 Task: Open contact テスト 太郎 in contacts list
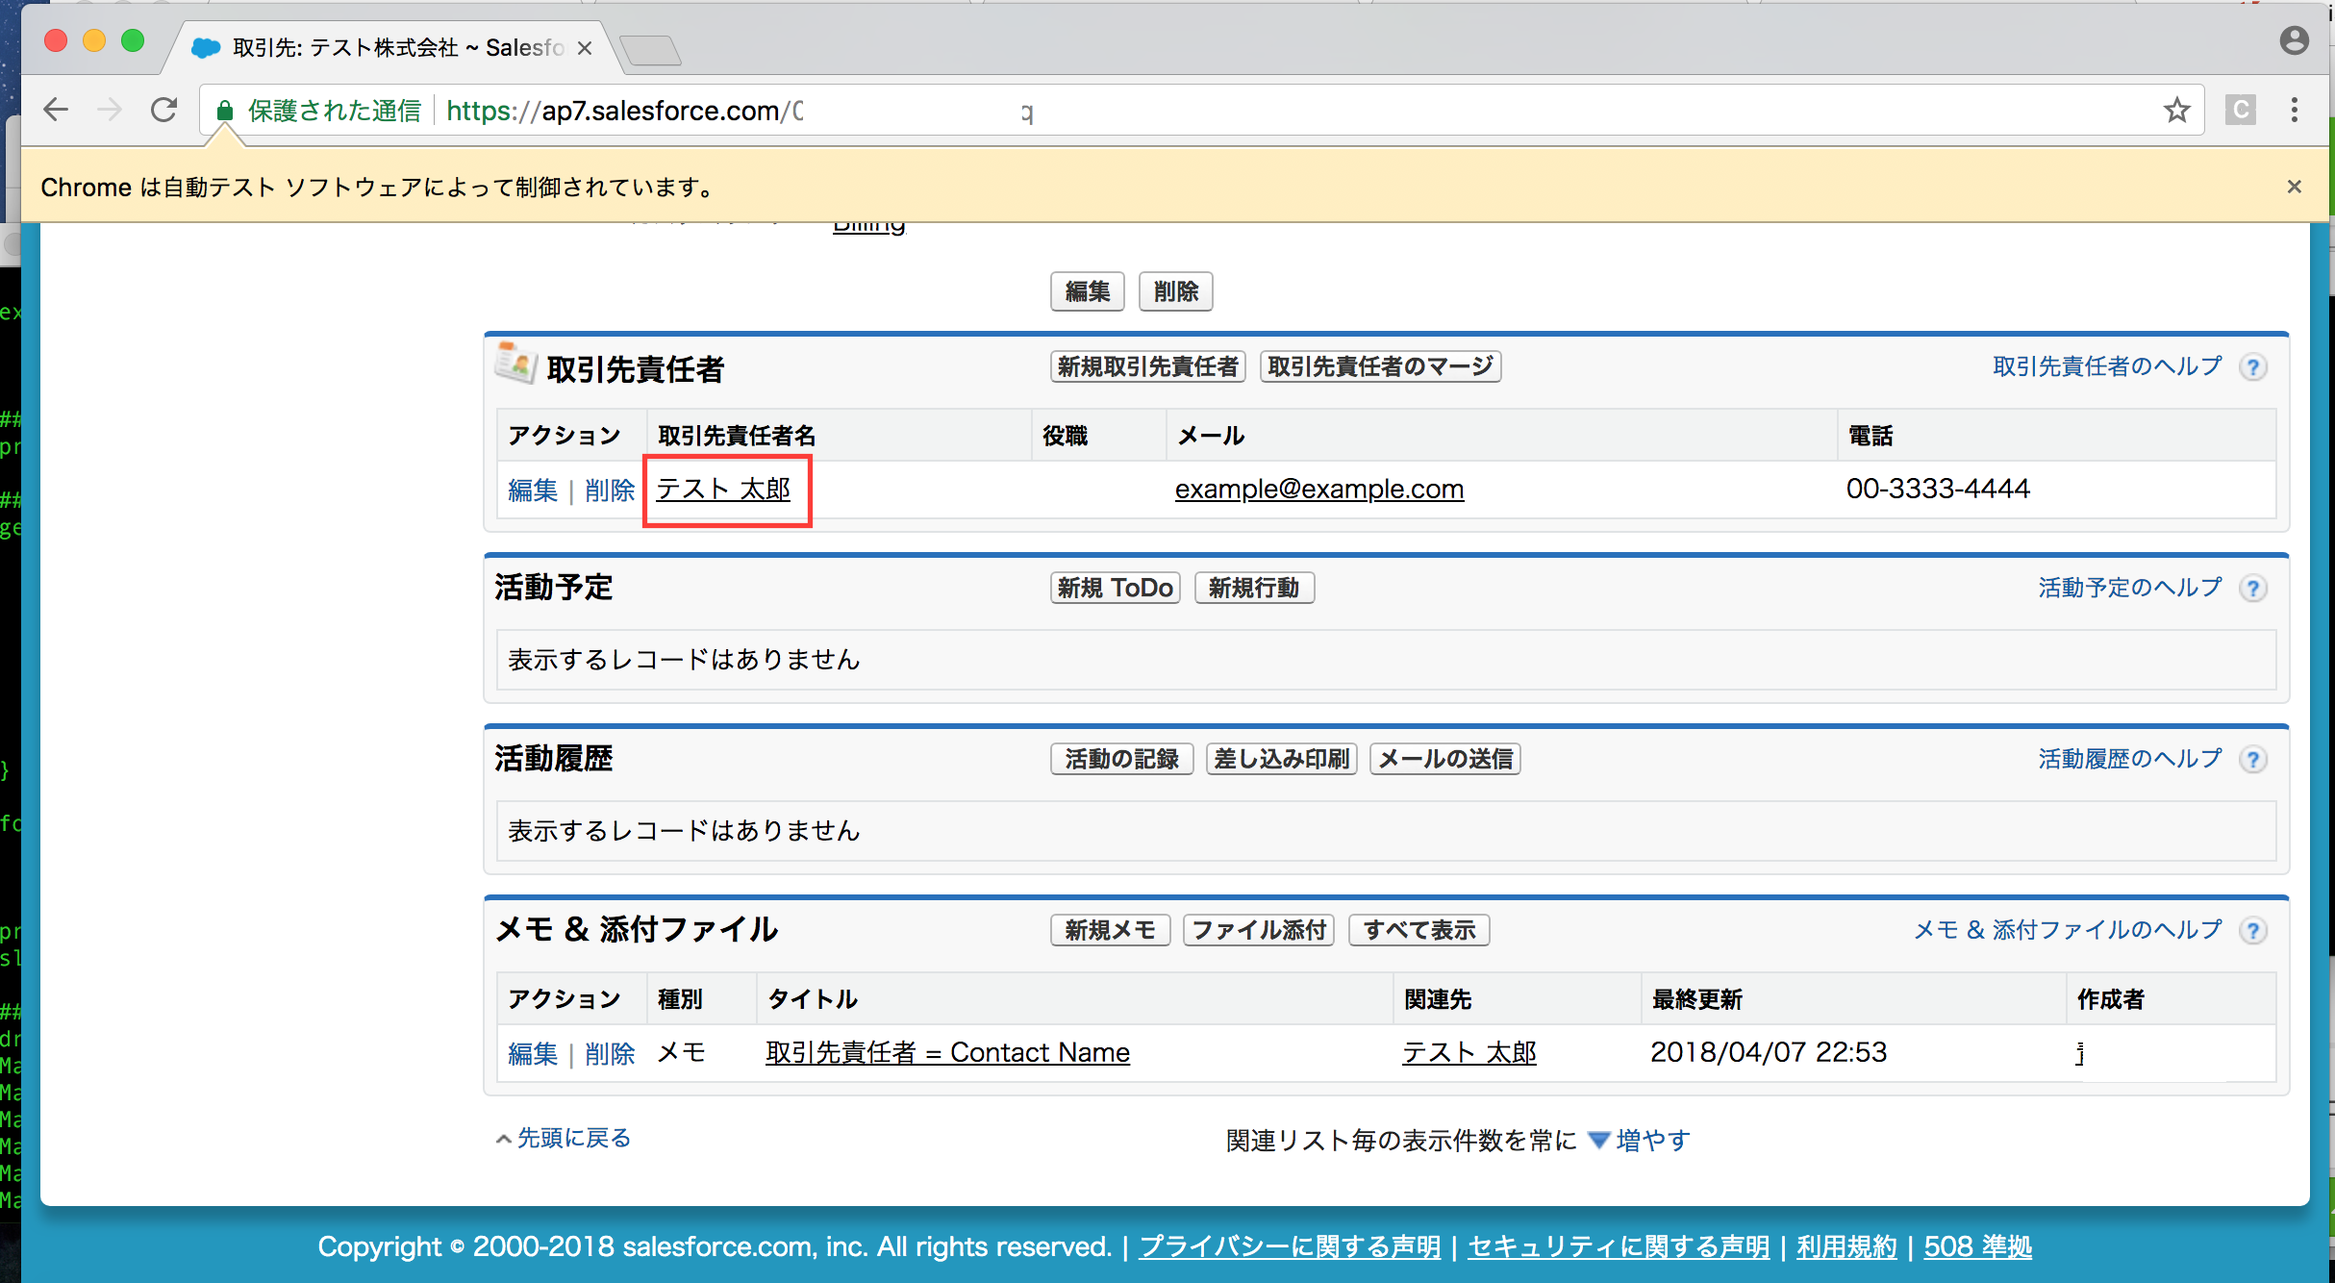pyautogui.click(x=724, y=489)
